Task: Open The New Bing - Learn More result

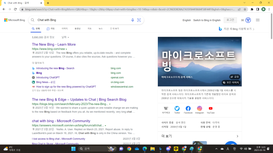Action: 54,44
